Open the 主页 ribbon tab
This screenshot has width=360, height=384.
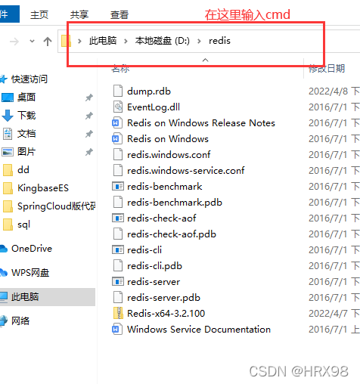click(x=39, y=15)
